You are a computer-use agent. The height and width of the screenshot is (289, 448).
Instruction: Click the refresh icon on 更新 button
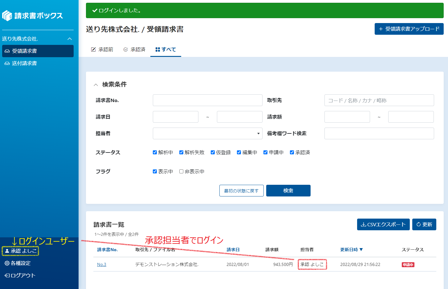418,224
